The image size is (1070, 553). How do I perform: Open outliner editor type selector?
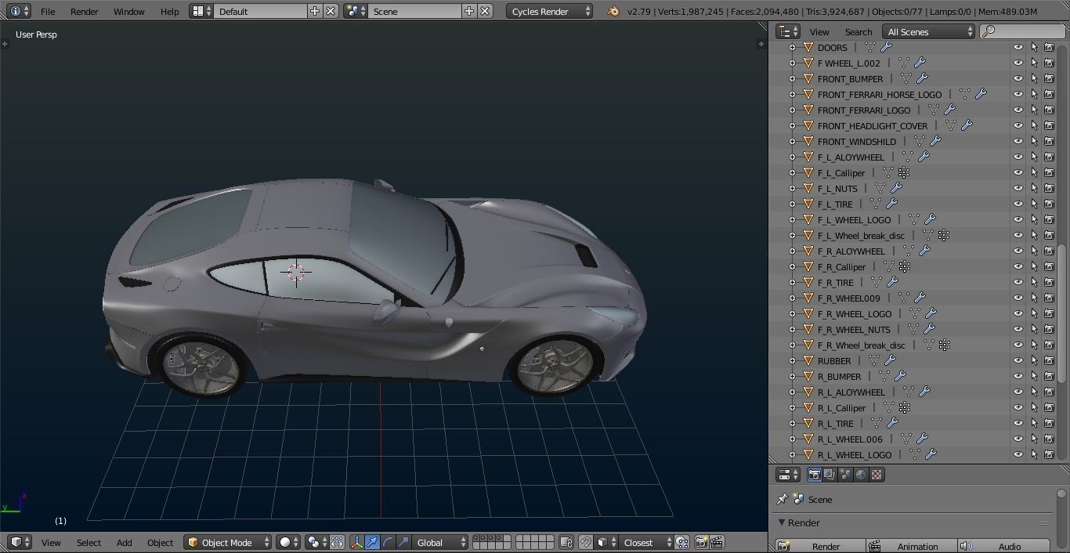tap(788, 31)
